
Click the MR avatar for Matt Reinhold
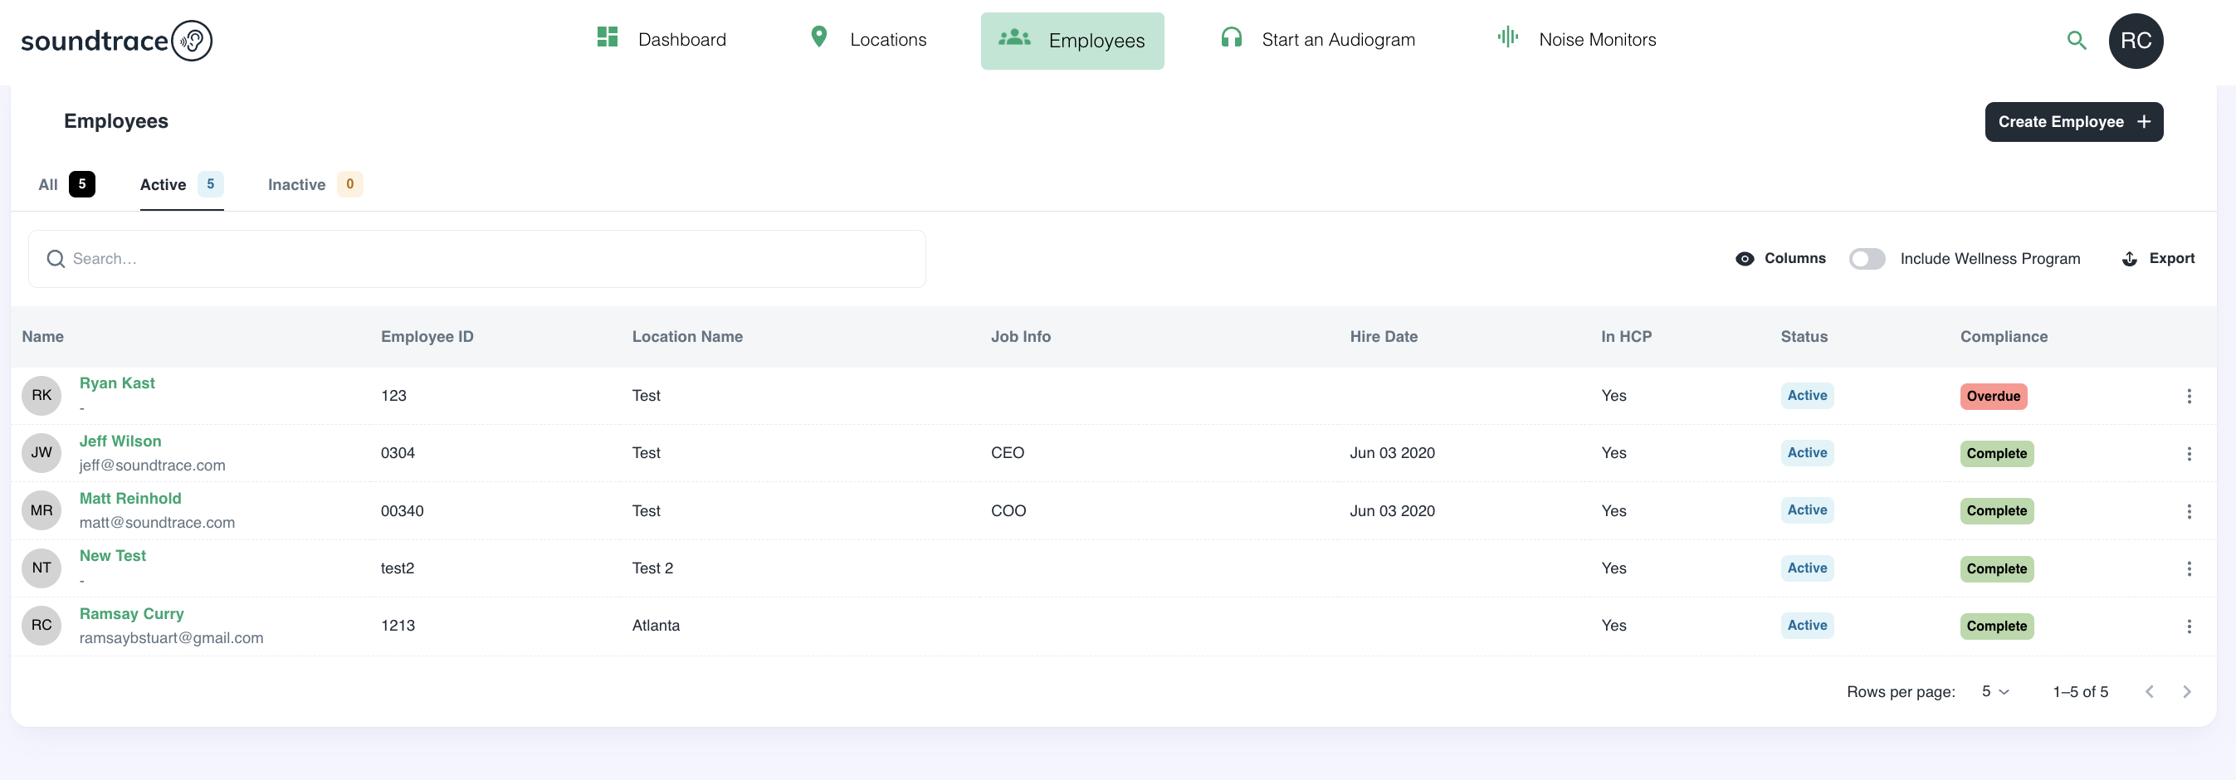41,510
